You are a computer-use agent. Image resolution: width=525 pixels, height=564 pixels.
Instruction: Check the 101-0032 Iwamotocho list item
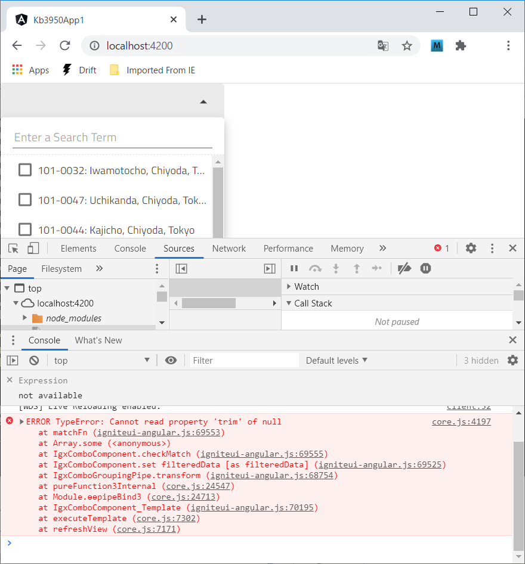coord(24,170)
